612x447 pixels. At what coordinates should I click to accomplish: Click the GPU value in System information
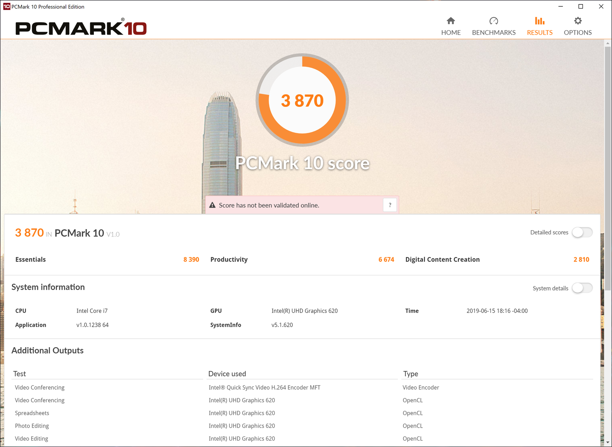[x=305, y=311]
